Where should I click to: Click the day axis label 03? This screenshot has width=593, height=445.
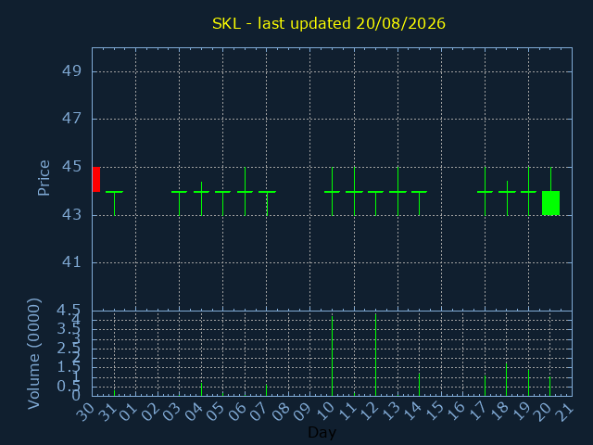pyautogui.click(x=172, y=412)
